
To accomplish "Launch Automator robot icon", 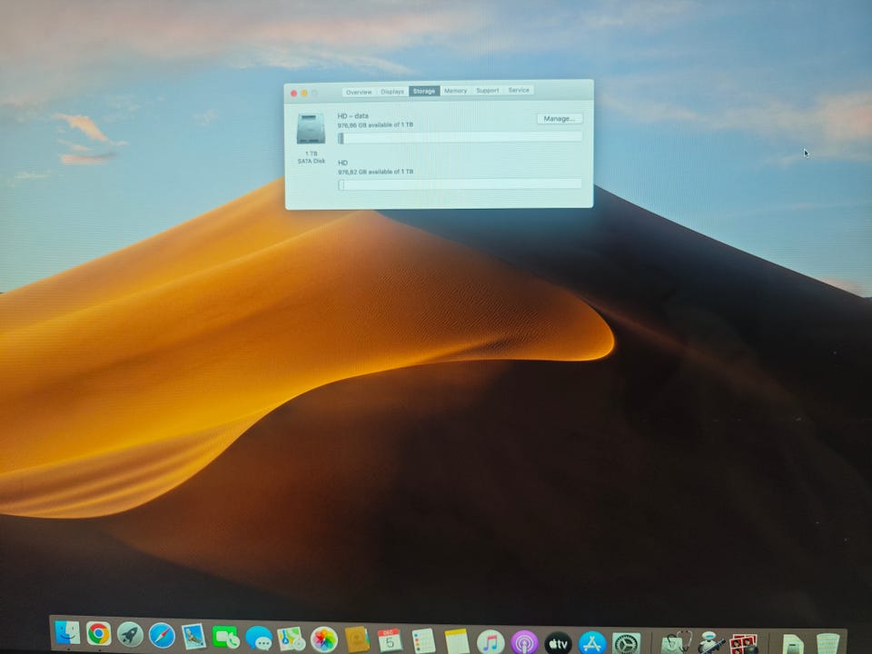I will (x=709, y=643).
